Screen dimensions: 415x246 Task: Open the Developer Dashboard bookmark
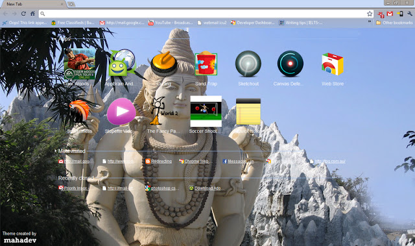[x=252, y=23]
